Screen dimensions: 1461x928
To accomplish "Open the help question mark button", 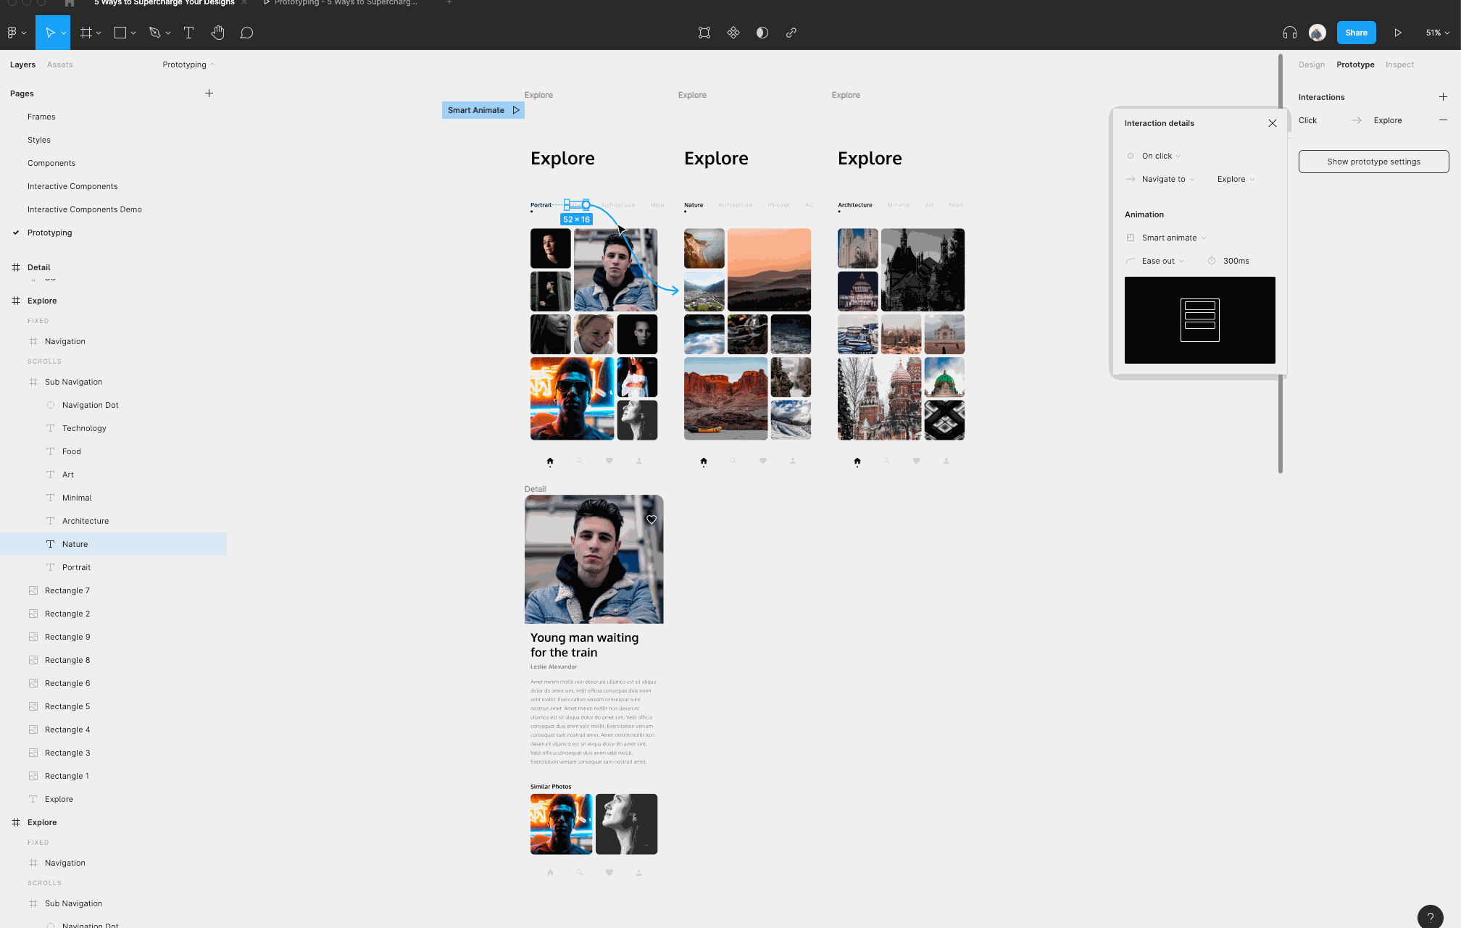I will (1431, 916).
